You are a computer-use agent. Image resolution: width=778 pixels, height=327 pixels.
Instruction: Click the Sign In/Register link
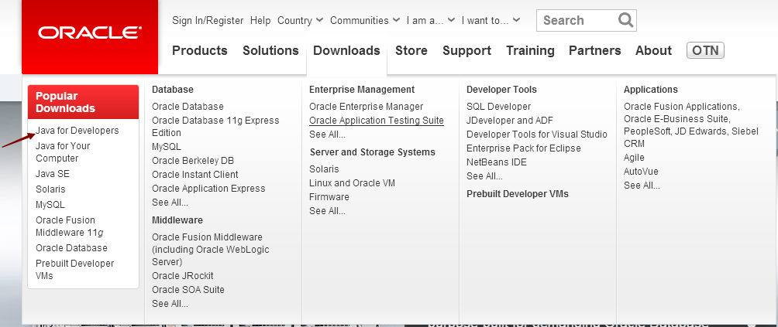point(208,21)
